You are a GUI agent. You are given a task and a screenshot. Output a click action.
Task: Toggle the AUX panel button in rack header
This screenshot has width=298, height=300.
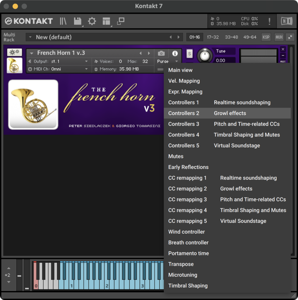pos(279,37)
